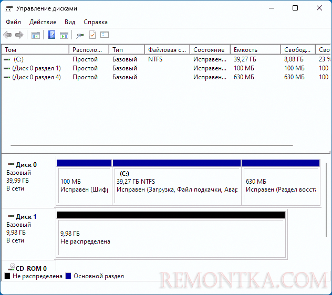The height and width of the screenshot is (295, 332).
Task: Sort by the Располо... column header
Action: click(x=89, y=50)
